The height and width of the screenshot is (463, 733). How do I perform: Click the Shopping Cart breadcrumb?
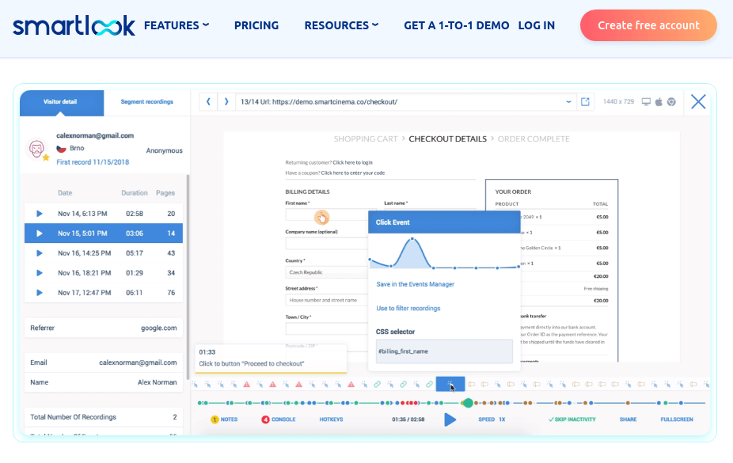(x=366, y=139)
